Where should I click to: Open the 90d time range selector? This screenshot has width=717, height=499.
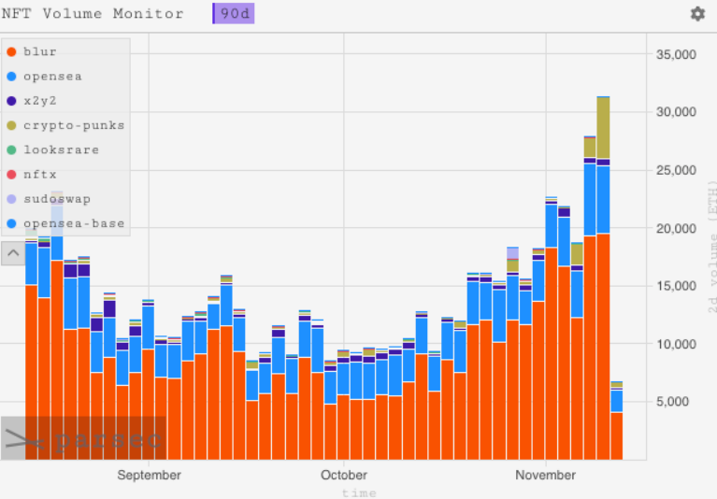pos(233,14)
